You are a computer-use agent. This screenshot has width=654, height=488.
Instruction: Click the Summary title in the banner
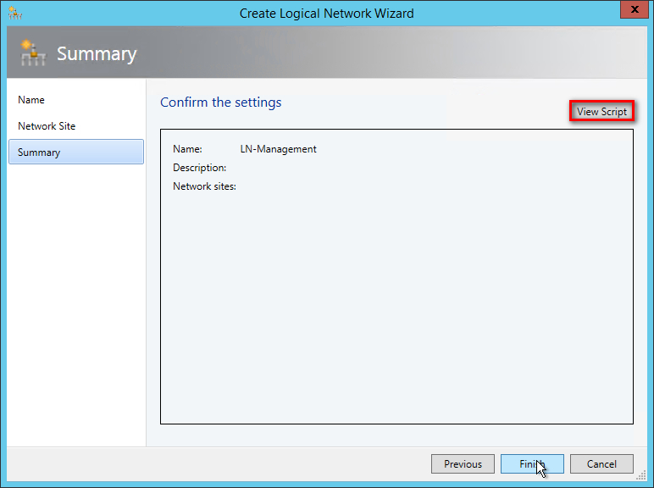coord(96,54)
